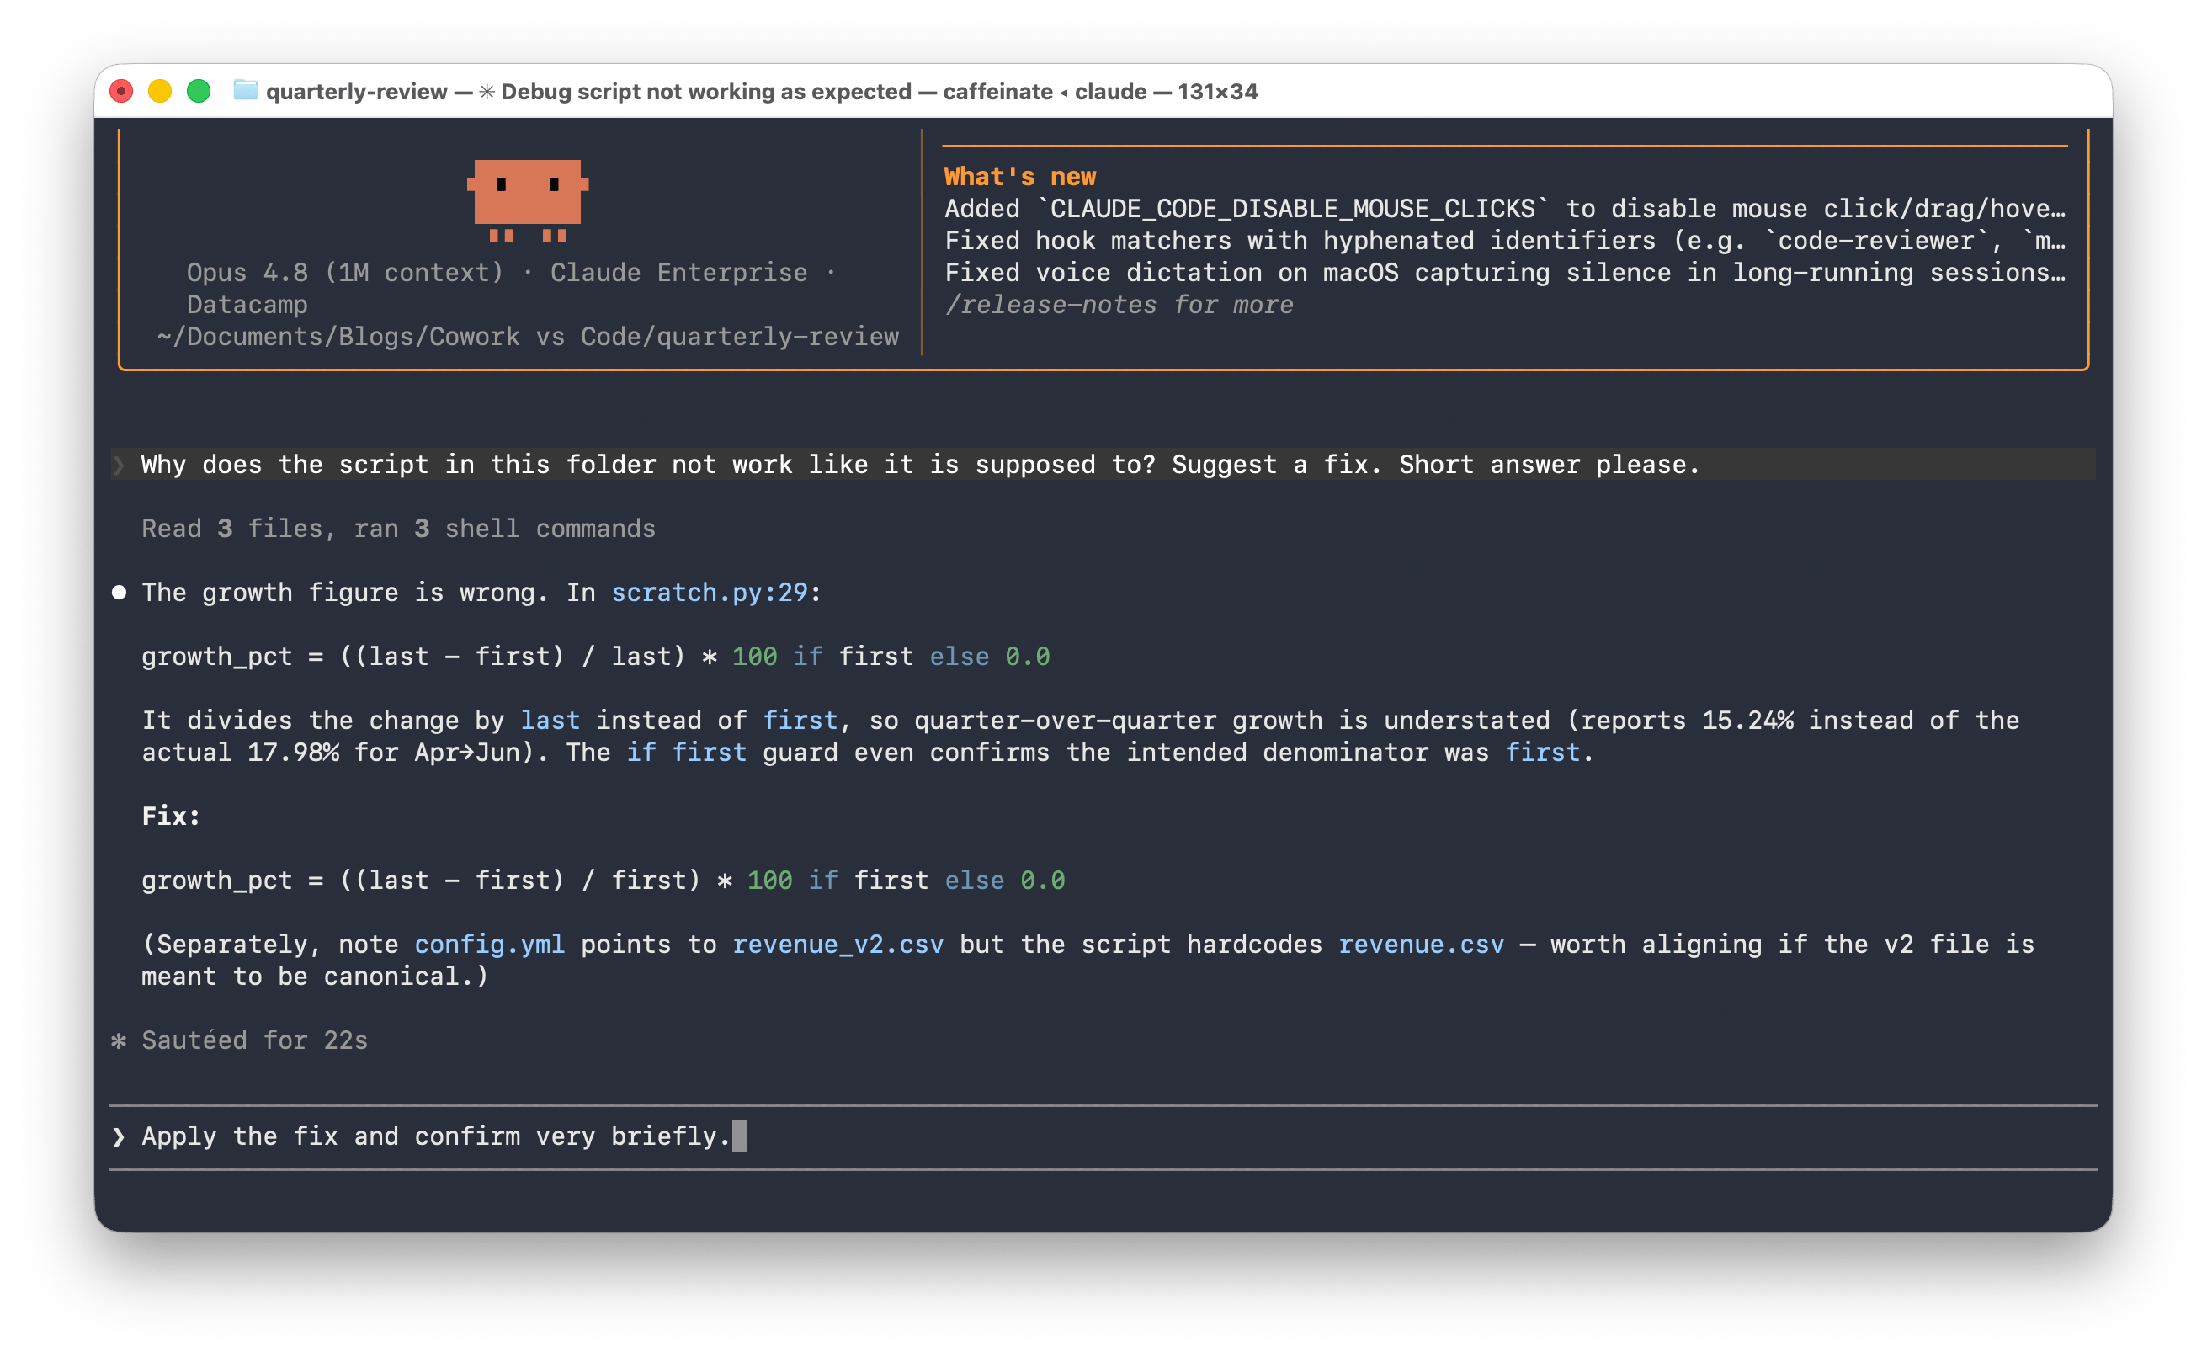Click the red close window button
Viewport: 2207px width, 1357px height.
(121, 92)
